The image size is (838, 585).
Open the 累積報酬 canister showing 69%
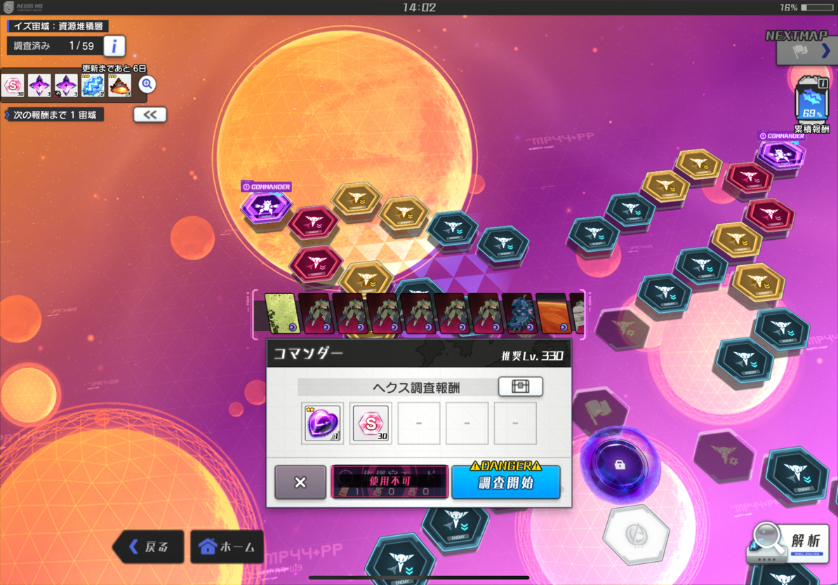(811, 102)
